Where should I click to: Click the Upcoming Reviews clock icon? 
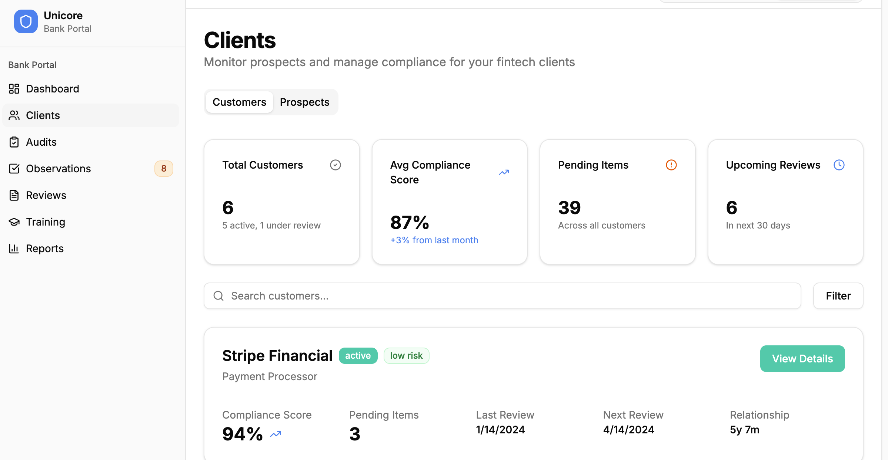tap(839, 165)
